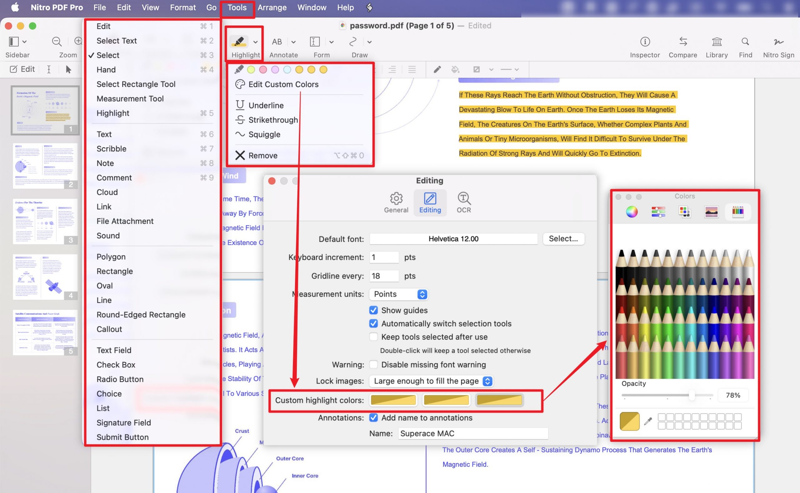Switch to the General preferences tab

click(x=396, y=203)
